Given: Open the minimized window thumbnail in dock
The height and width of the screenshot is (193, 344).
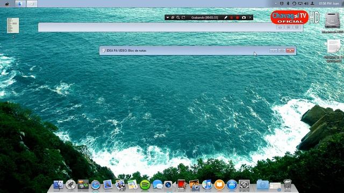Looking at the screenshot, I should pyautogui.click(x=275, y=186).
